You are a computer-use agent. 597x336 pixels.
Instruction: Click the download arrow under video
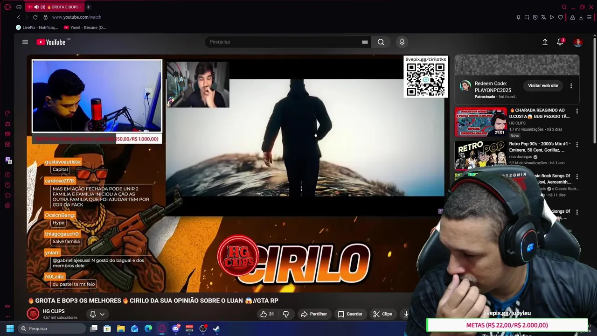(406, 314)
